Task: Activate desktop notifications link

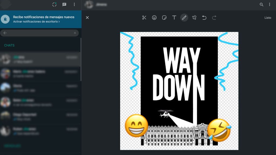Action: tap(36, 22)
